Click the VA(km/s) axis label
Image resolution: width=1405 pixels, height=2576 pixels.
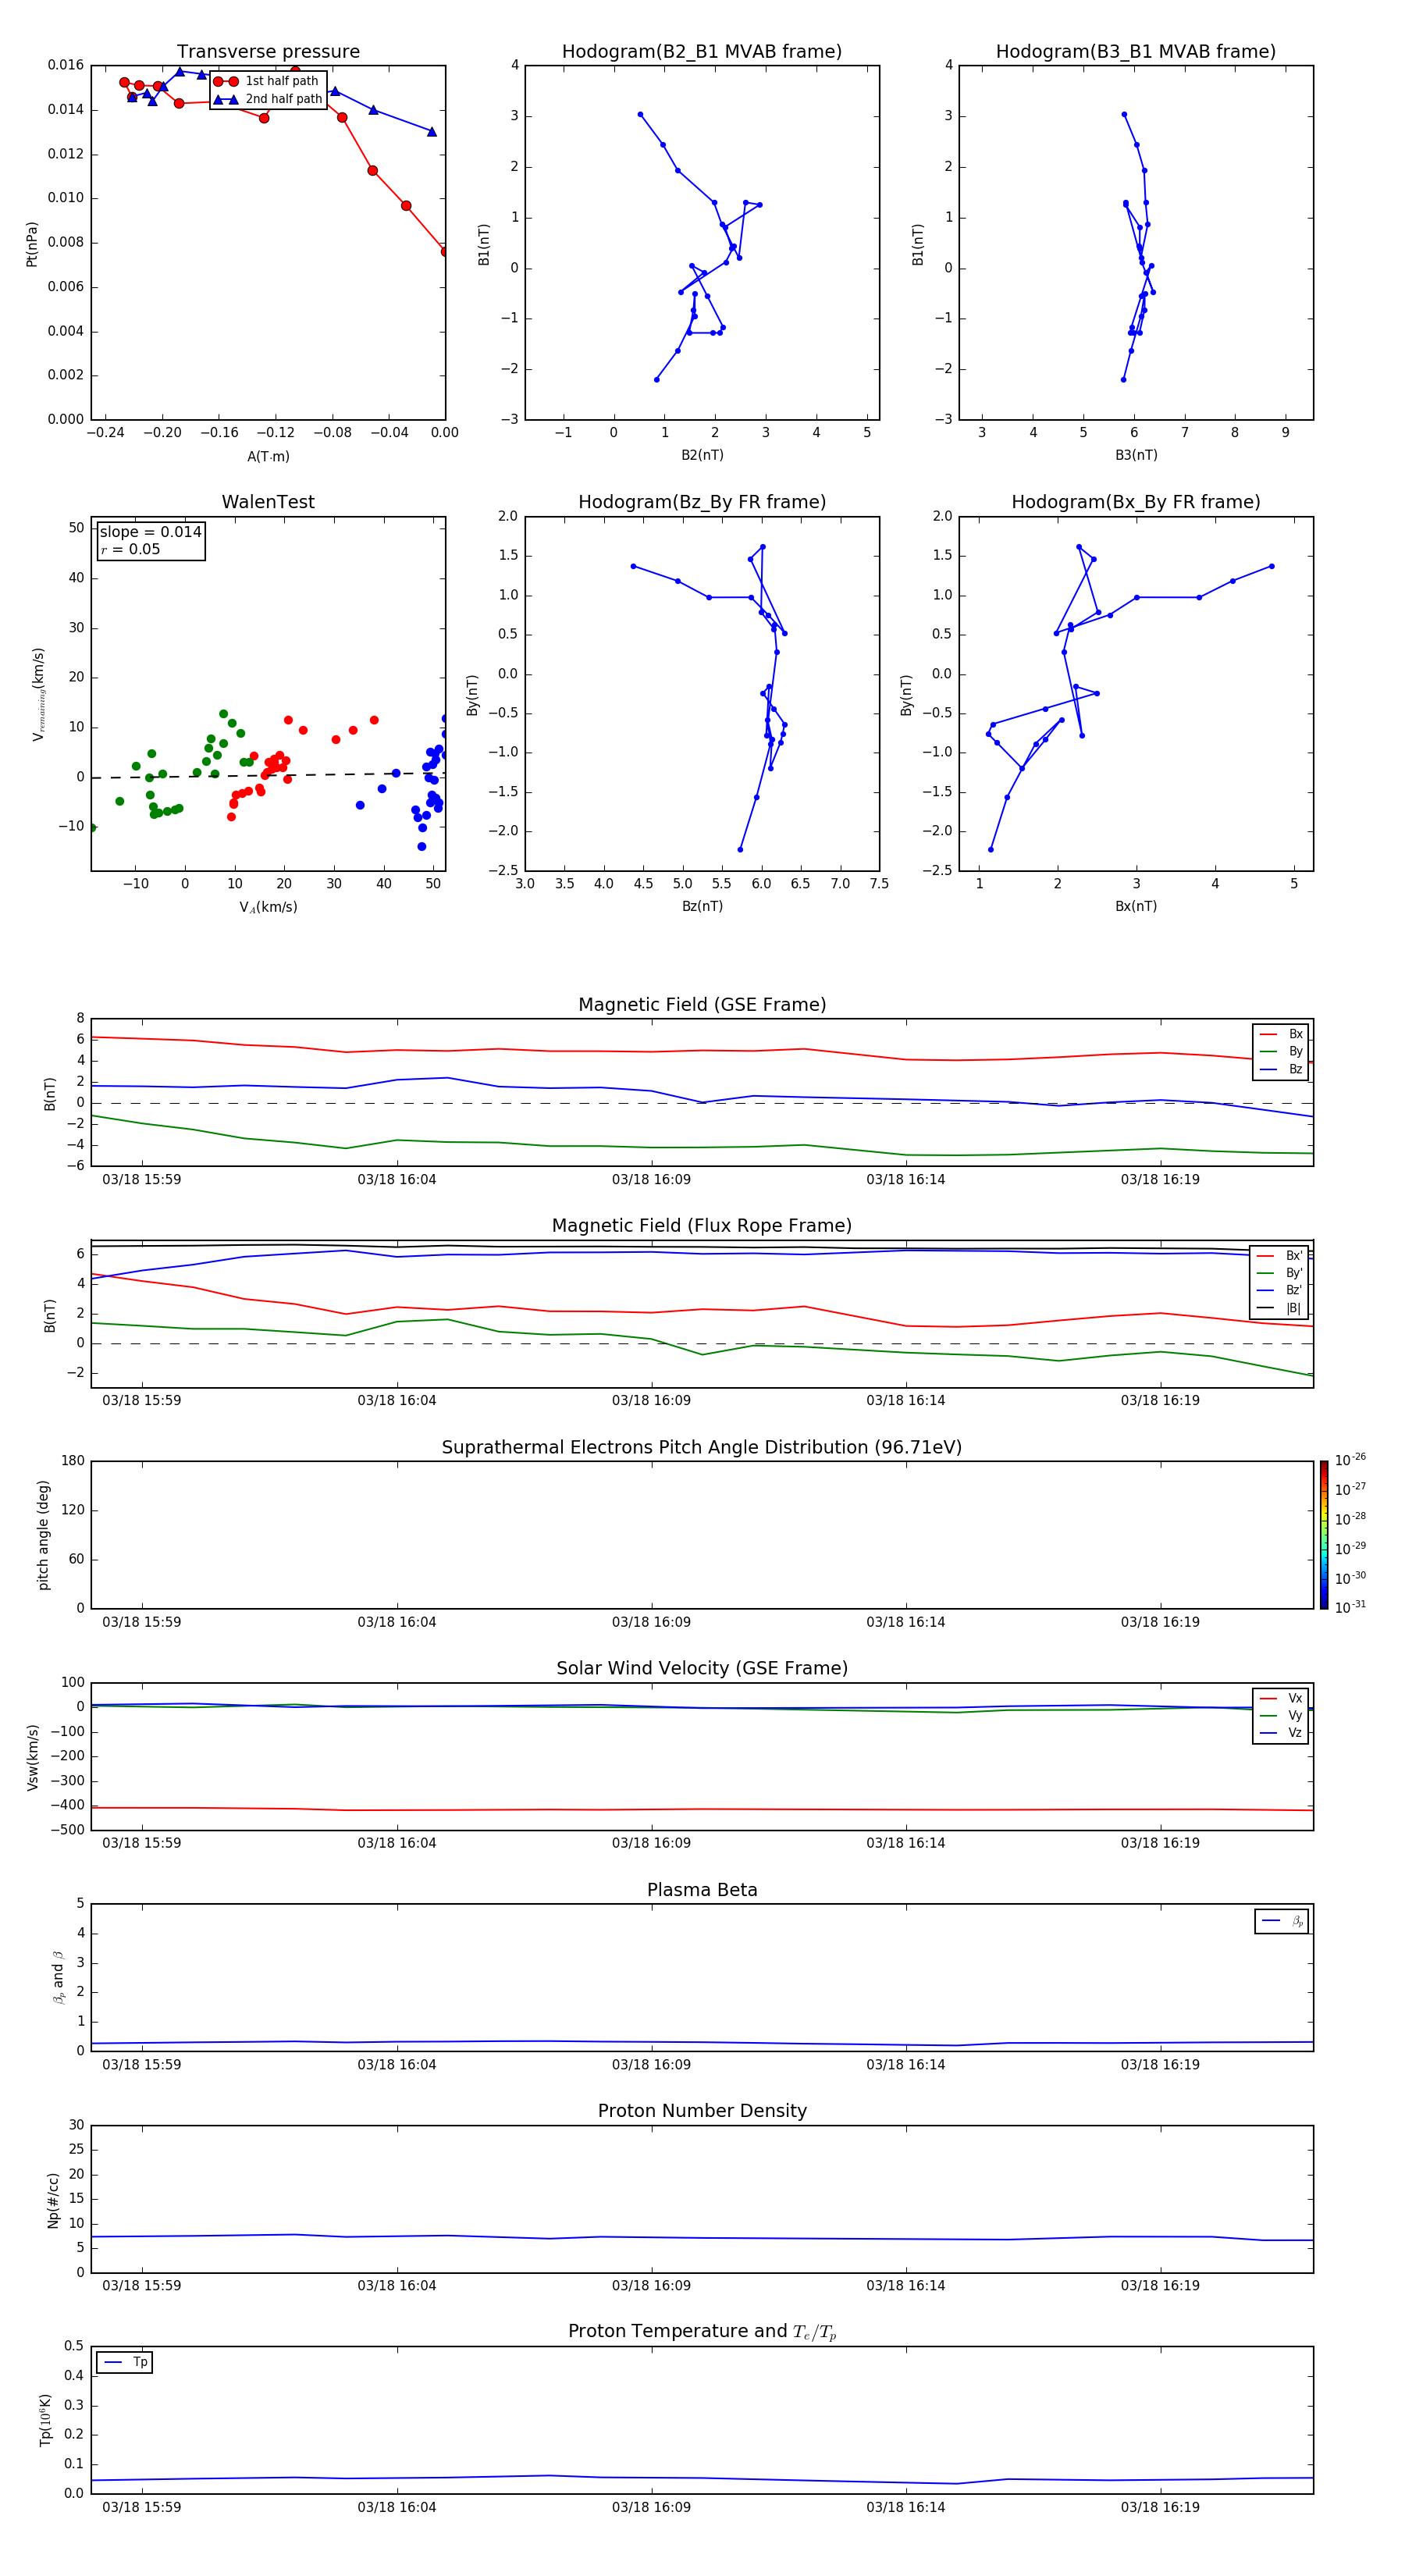pos(268,908)
